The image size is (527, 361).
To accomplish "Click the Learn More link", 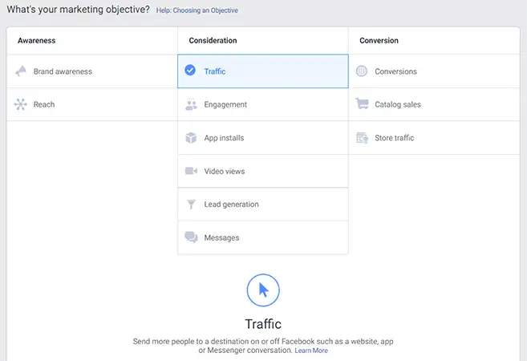I will (x=311, y=351).
